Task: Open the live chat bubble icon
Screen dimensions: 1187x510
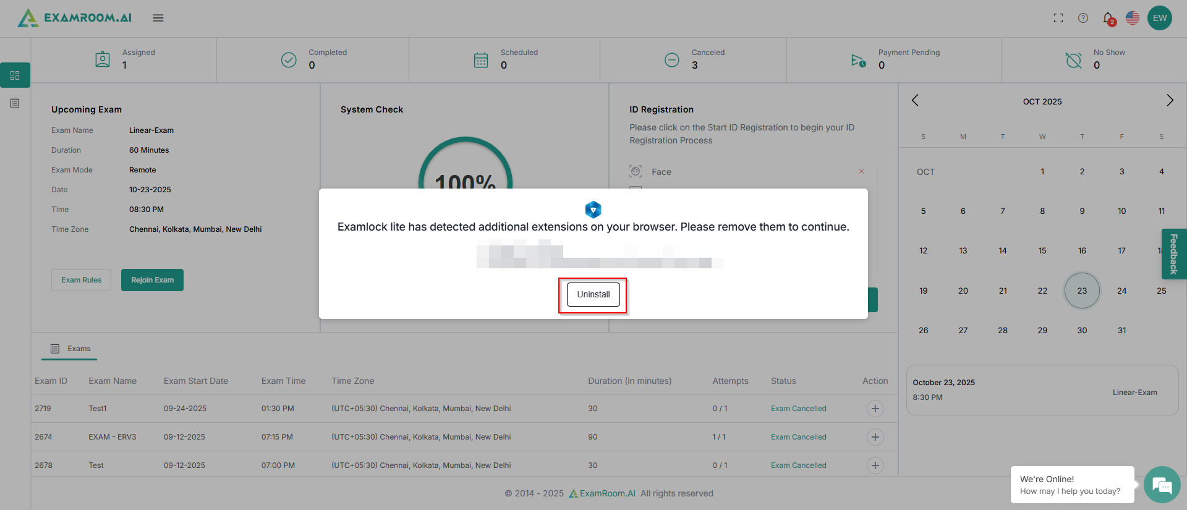Action: click(x=1162, y=485)
